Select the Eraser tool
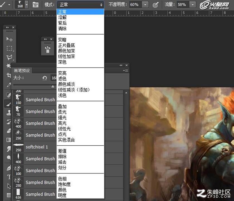The image size is (234, 201). 9,131
